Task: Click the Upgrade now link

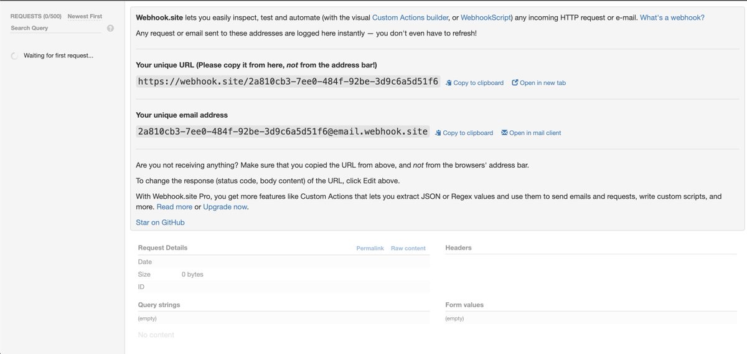Action: [x=225, y=207]
